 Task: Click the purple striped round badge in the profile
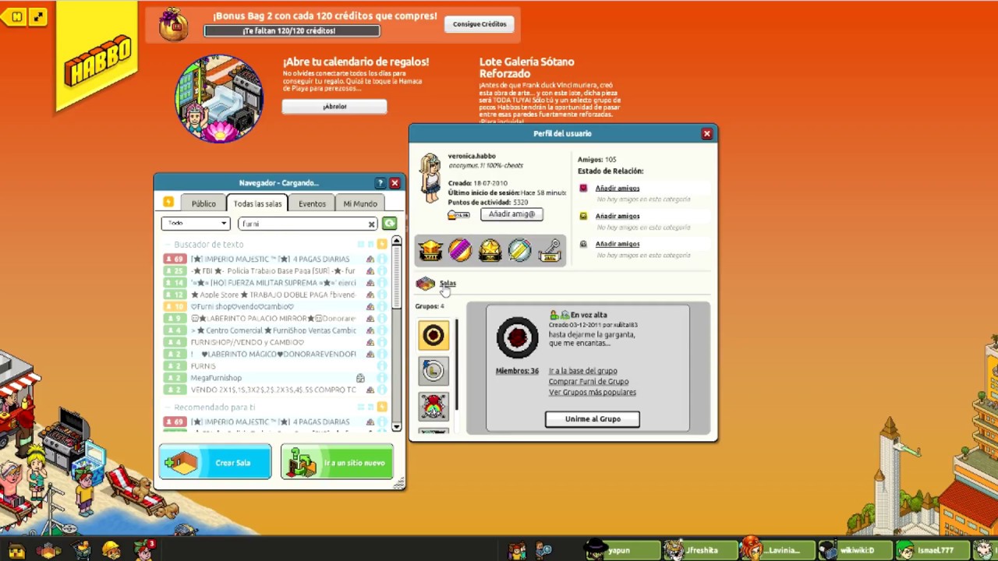(460, 250)
